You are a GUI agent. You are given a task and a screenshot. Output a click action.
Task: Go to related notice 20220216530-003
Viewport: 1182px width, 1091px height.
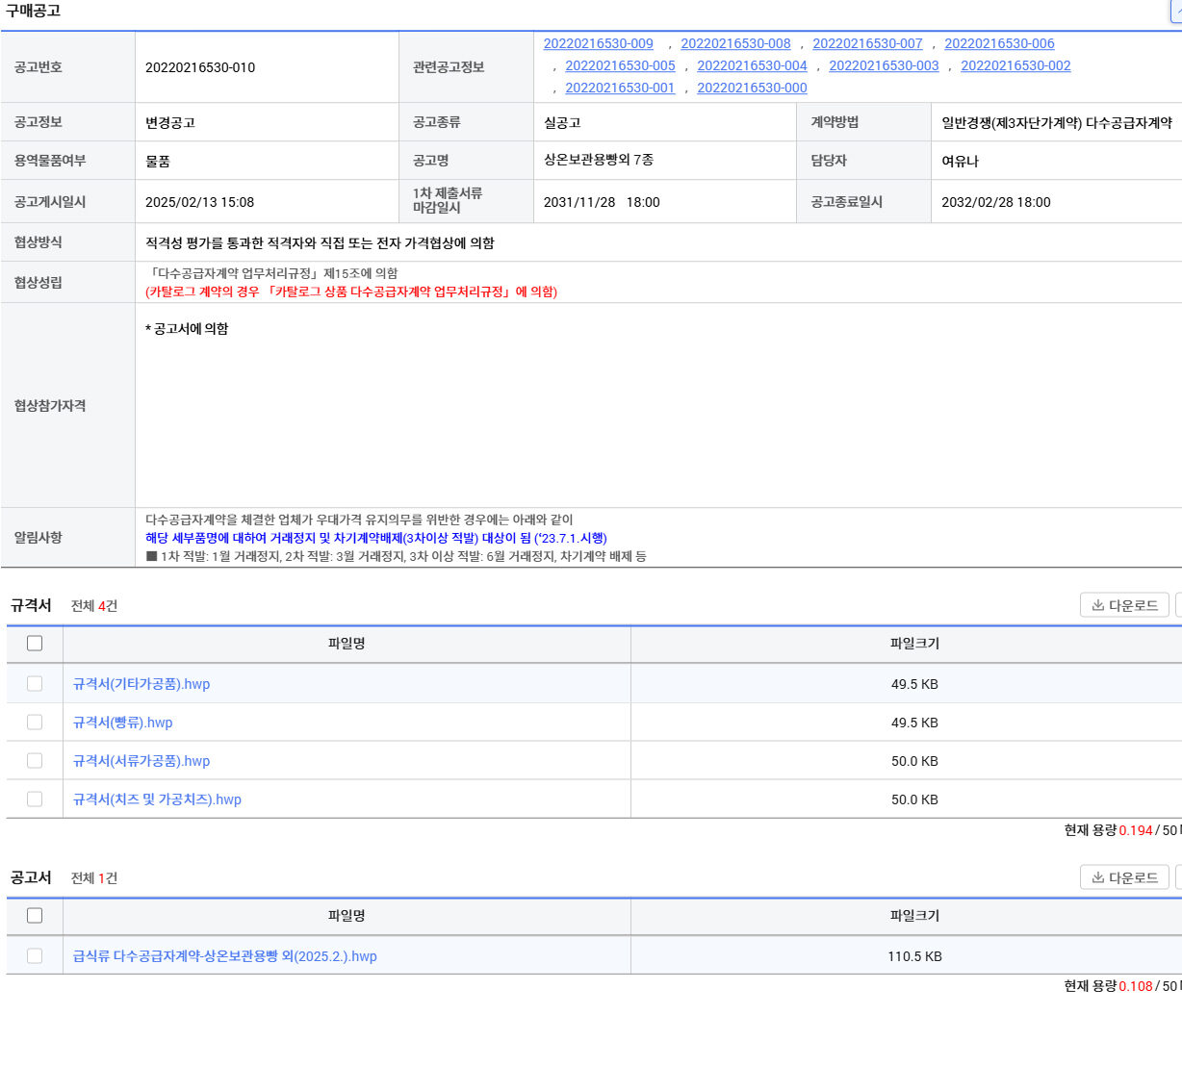[884, 66]
